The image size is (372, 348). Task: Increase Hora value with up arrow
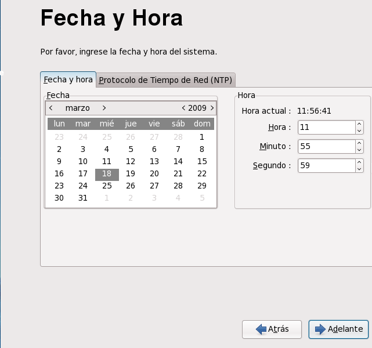pos(359,124)
